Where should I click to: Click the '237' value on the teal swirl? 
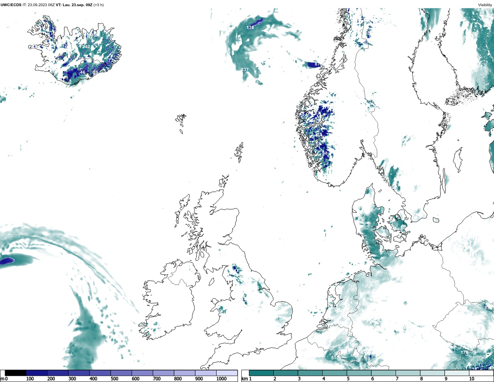[x=245, y=70]
